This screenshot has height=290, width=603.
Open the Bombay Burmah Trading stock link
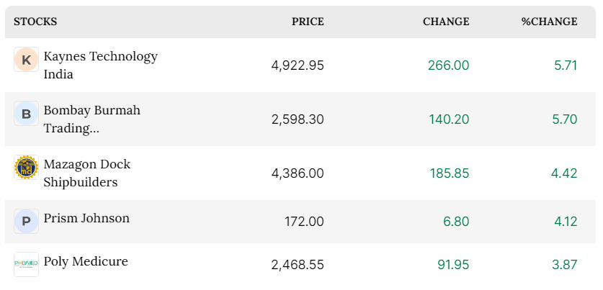pos(92,119)
